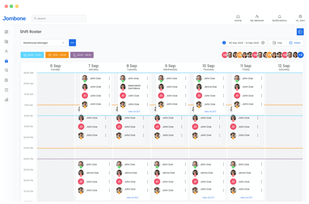
Task: Click the 04:00 PM time label
Action: point(28,159)
